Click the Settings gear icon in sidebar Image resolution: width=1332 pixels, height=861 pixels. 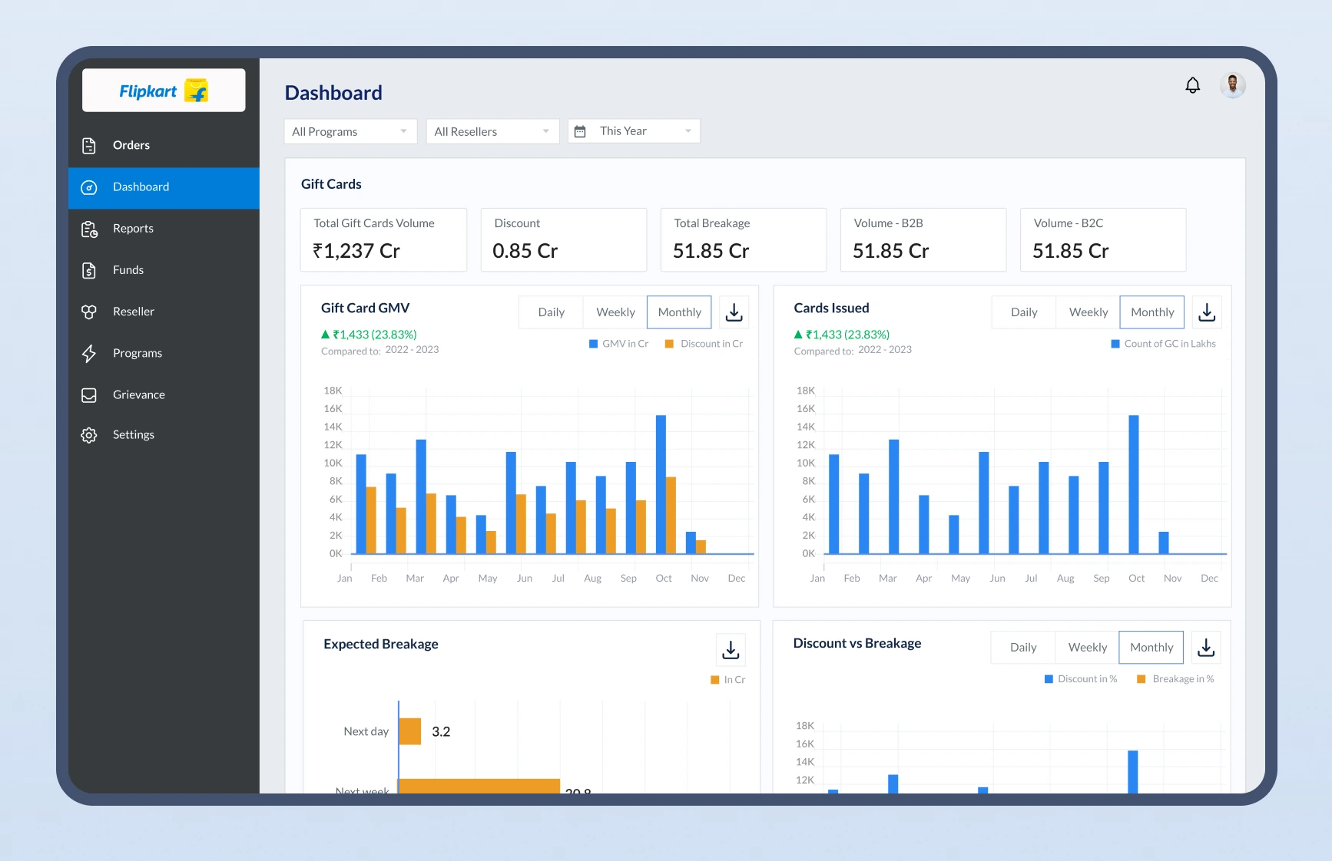89,435
